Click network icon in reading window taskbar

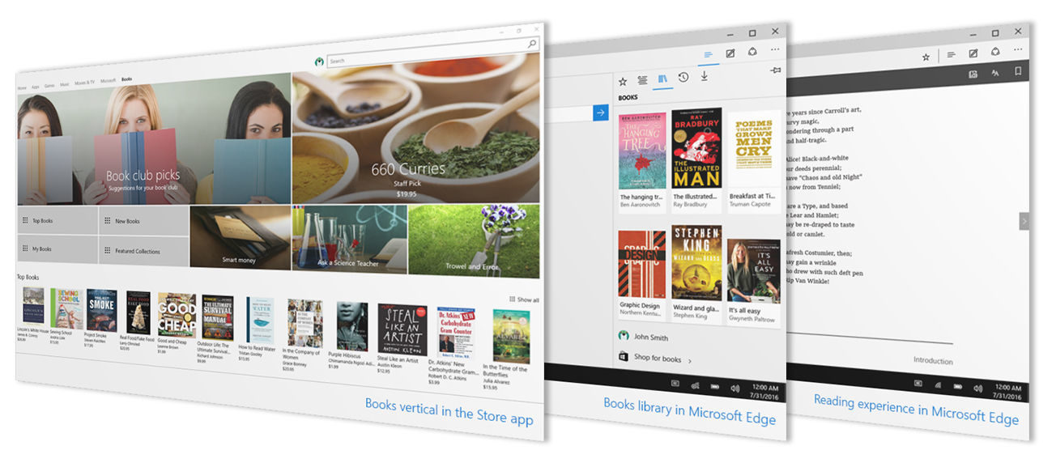point(938,385)
